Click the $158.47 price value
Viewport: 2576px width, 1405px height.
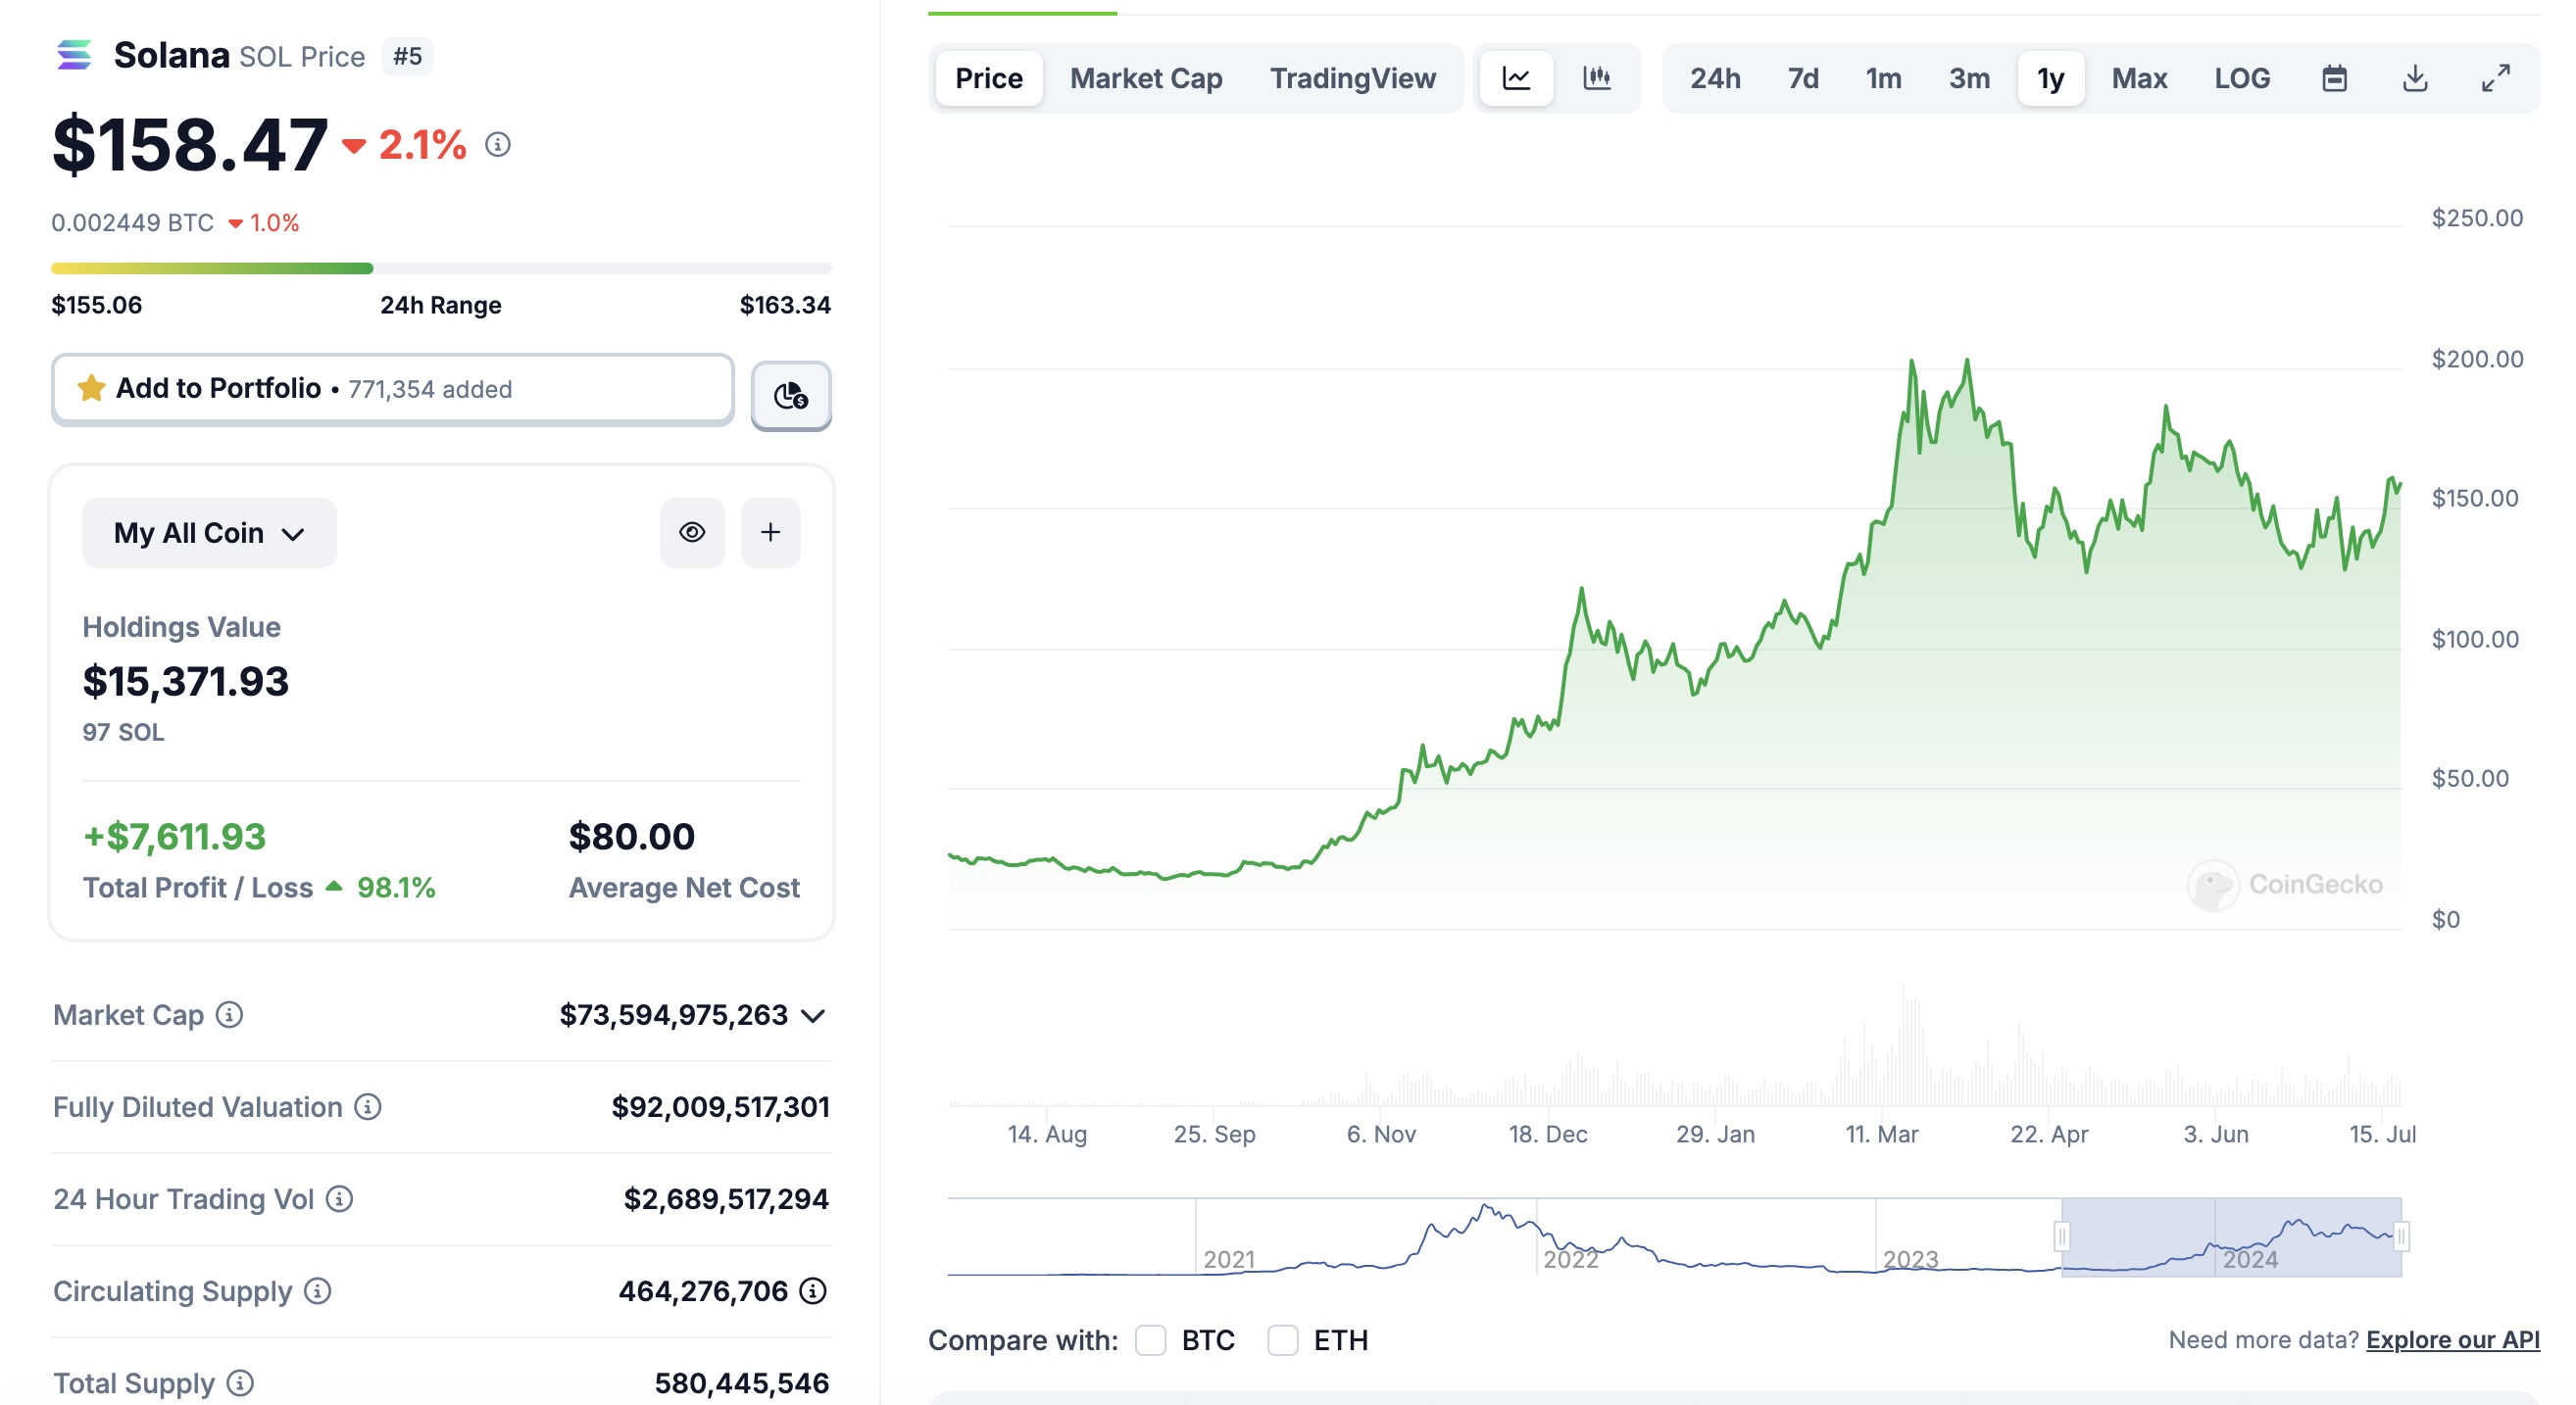click(189, 144)
